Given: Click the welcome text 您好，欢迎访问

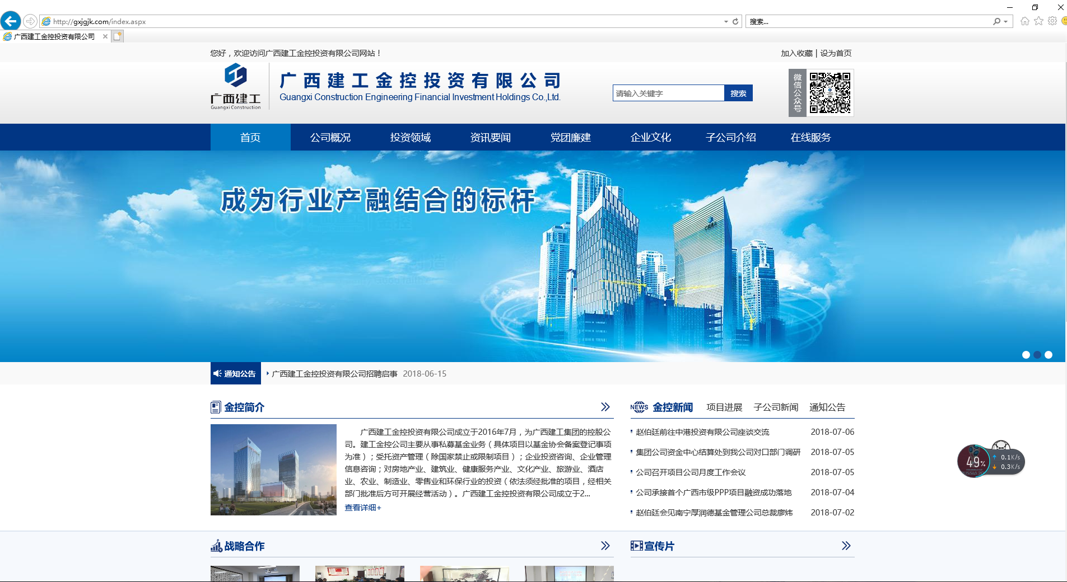Looking at the screenshot, I should 295,53.
